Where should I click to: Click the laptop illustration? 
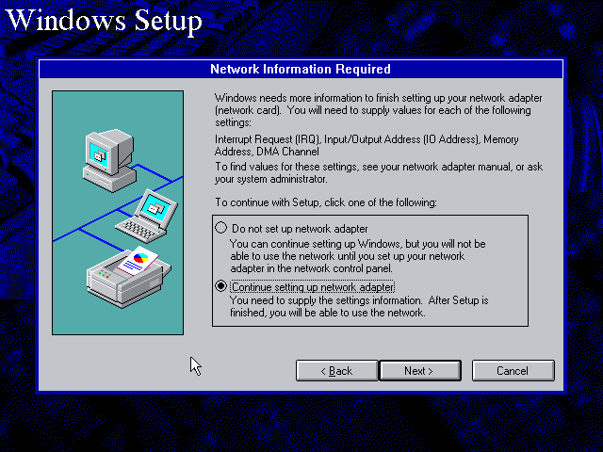point(147,217)
